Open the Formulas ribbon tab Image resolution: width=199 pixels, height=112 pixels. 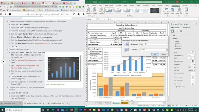[x=118, y=5]
